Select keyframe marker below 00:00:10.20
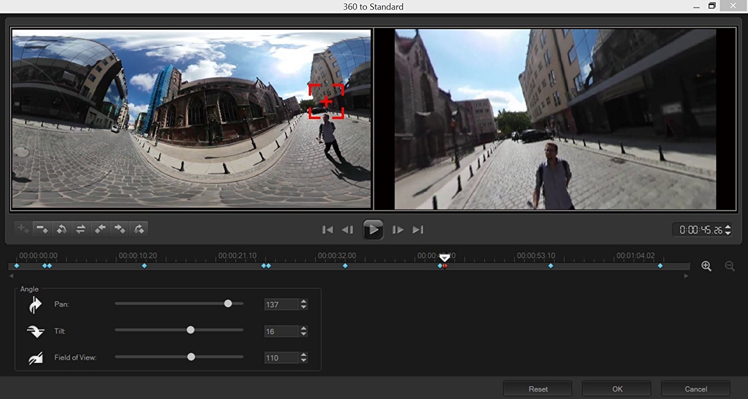Image resolution: width=748 pixels, height=399 pixels. point(144,266)
